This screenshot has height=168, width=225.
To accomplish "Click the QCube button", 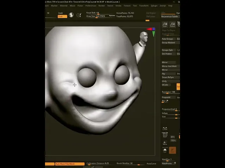I will [x=166, y=85].
